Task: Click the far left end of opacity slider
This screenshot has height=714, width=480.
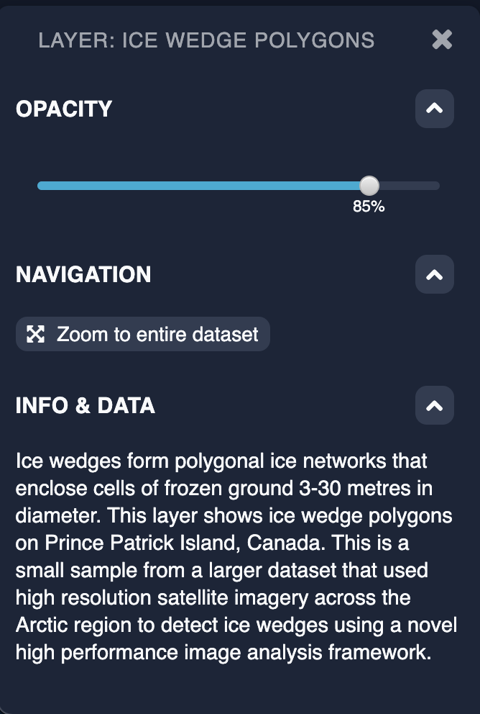Action: pyautogui.click(x=40, y=186)
